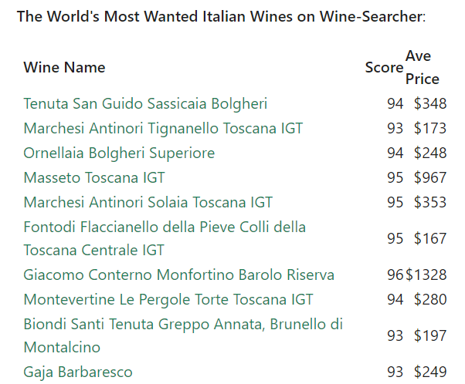Click the Score column header
Viewport: 465px width, 384px height.
click(x=384, y=68)
